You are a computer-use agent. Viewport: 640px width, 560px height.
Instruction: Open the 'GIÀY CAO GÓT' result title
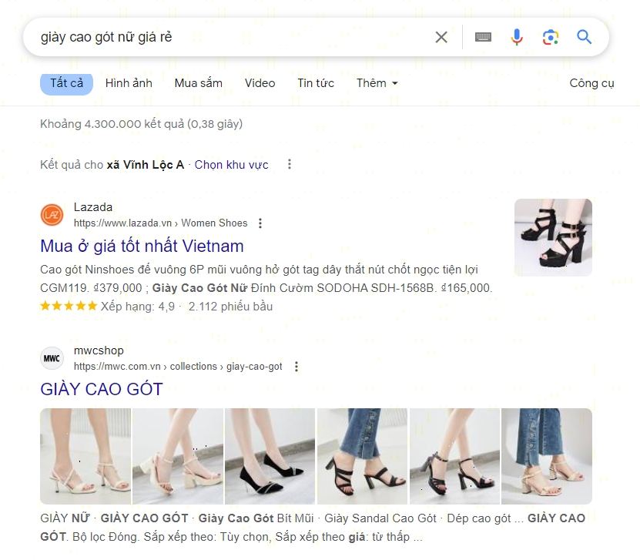(102, 389)
